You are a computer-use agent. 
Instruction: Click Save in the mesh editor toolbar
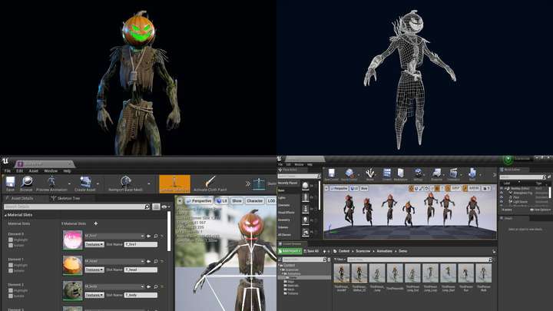tap(10, 184)
